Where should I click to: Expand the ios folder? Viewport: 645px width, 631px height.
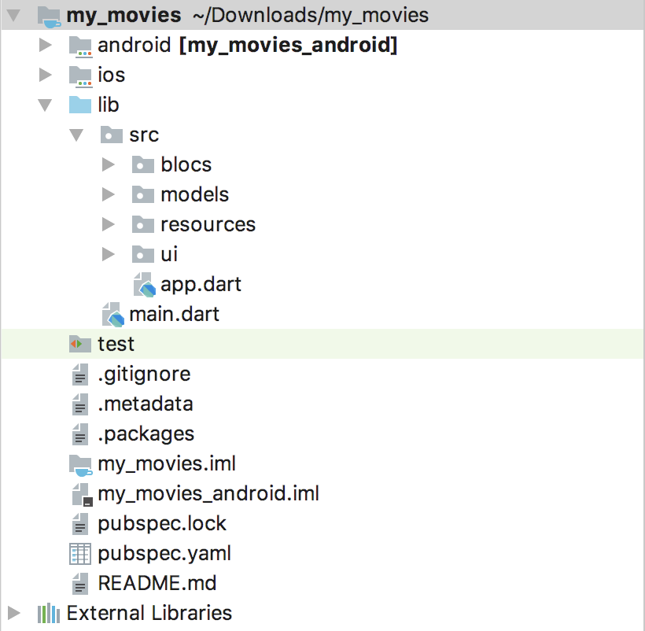46,76
